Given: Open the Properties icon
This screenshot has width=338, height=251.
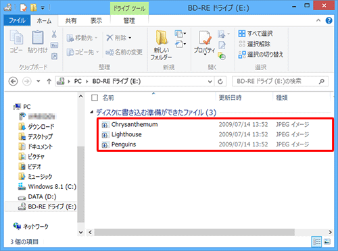Looking at the screenshot, I should click(x=204, y=37).
